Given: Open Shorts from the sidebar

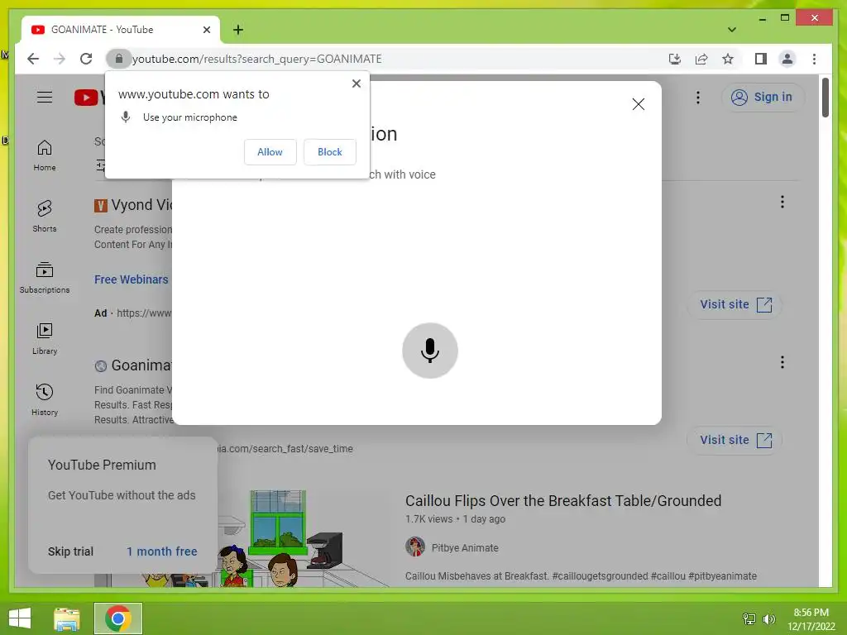Looking at the screenshot, I should click(x=45, y=217).
